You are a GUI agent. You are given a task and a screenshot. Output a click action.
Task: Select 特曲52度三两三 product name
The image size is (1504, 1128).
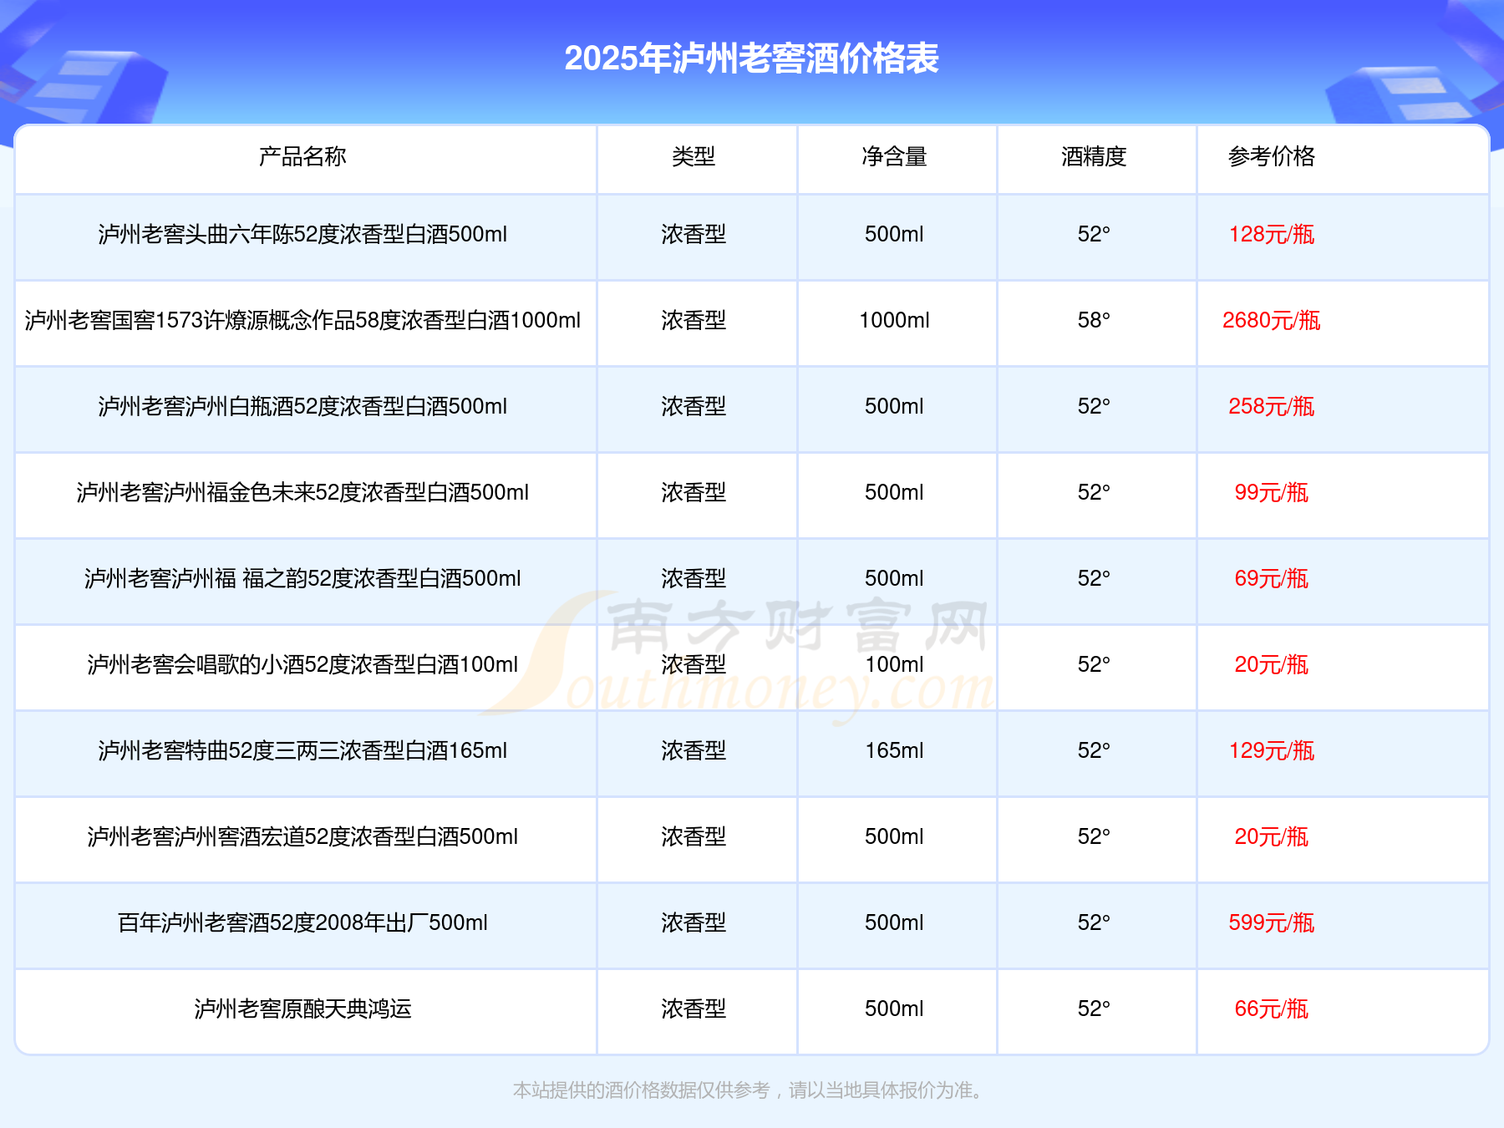[x=302, y=750]
